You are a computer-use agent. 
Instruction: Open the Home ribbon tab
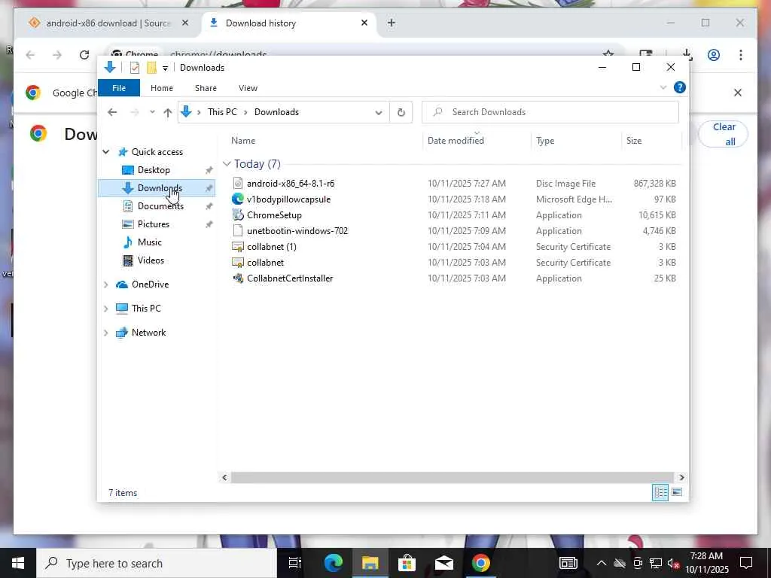click(x=162, y=88)
